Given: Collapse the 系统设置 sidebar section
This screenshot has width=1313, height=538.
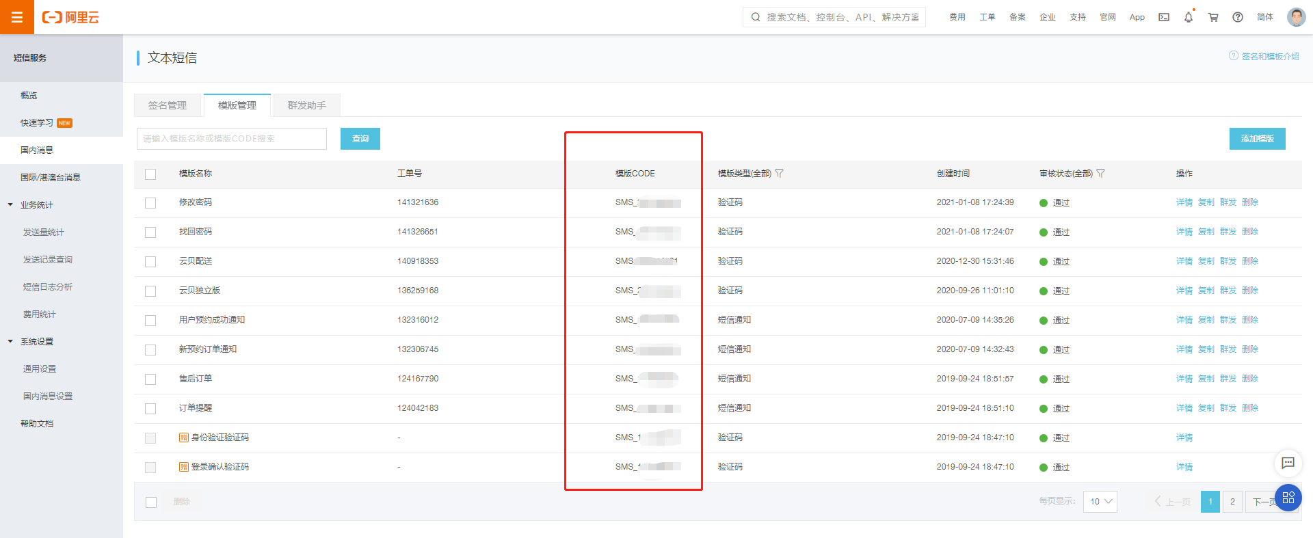Looking at the screenshot, I should point(10,341).
